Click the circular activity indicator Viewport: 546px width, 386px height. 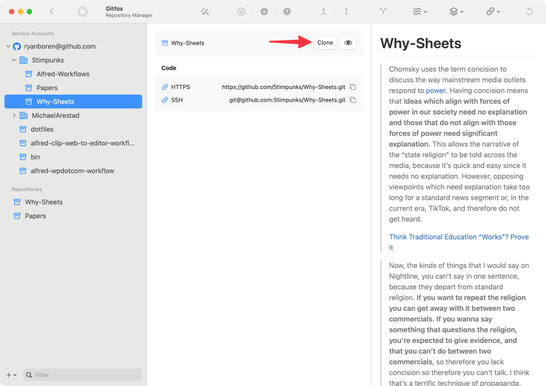pyautogui.click(x=83, y=12)
